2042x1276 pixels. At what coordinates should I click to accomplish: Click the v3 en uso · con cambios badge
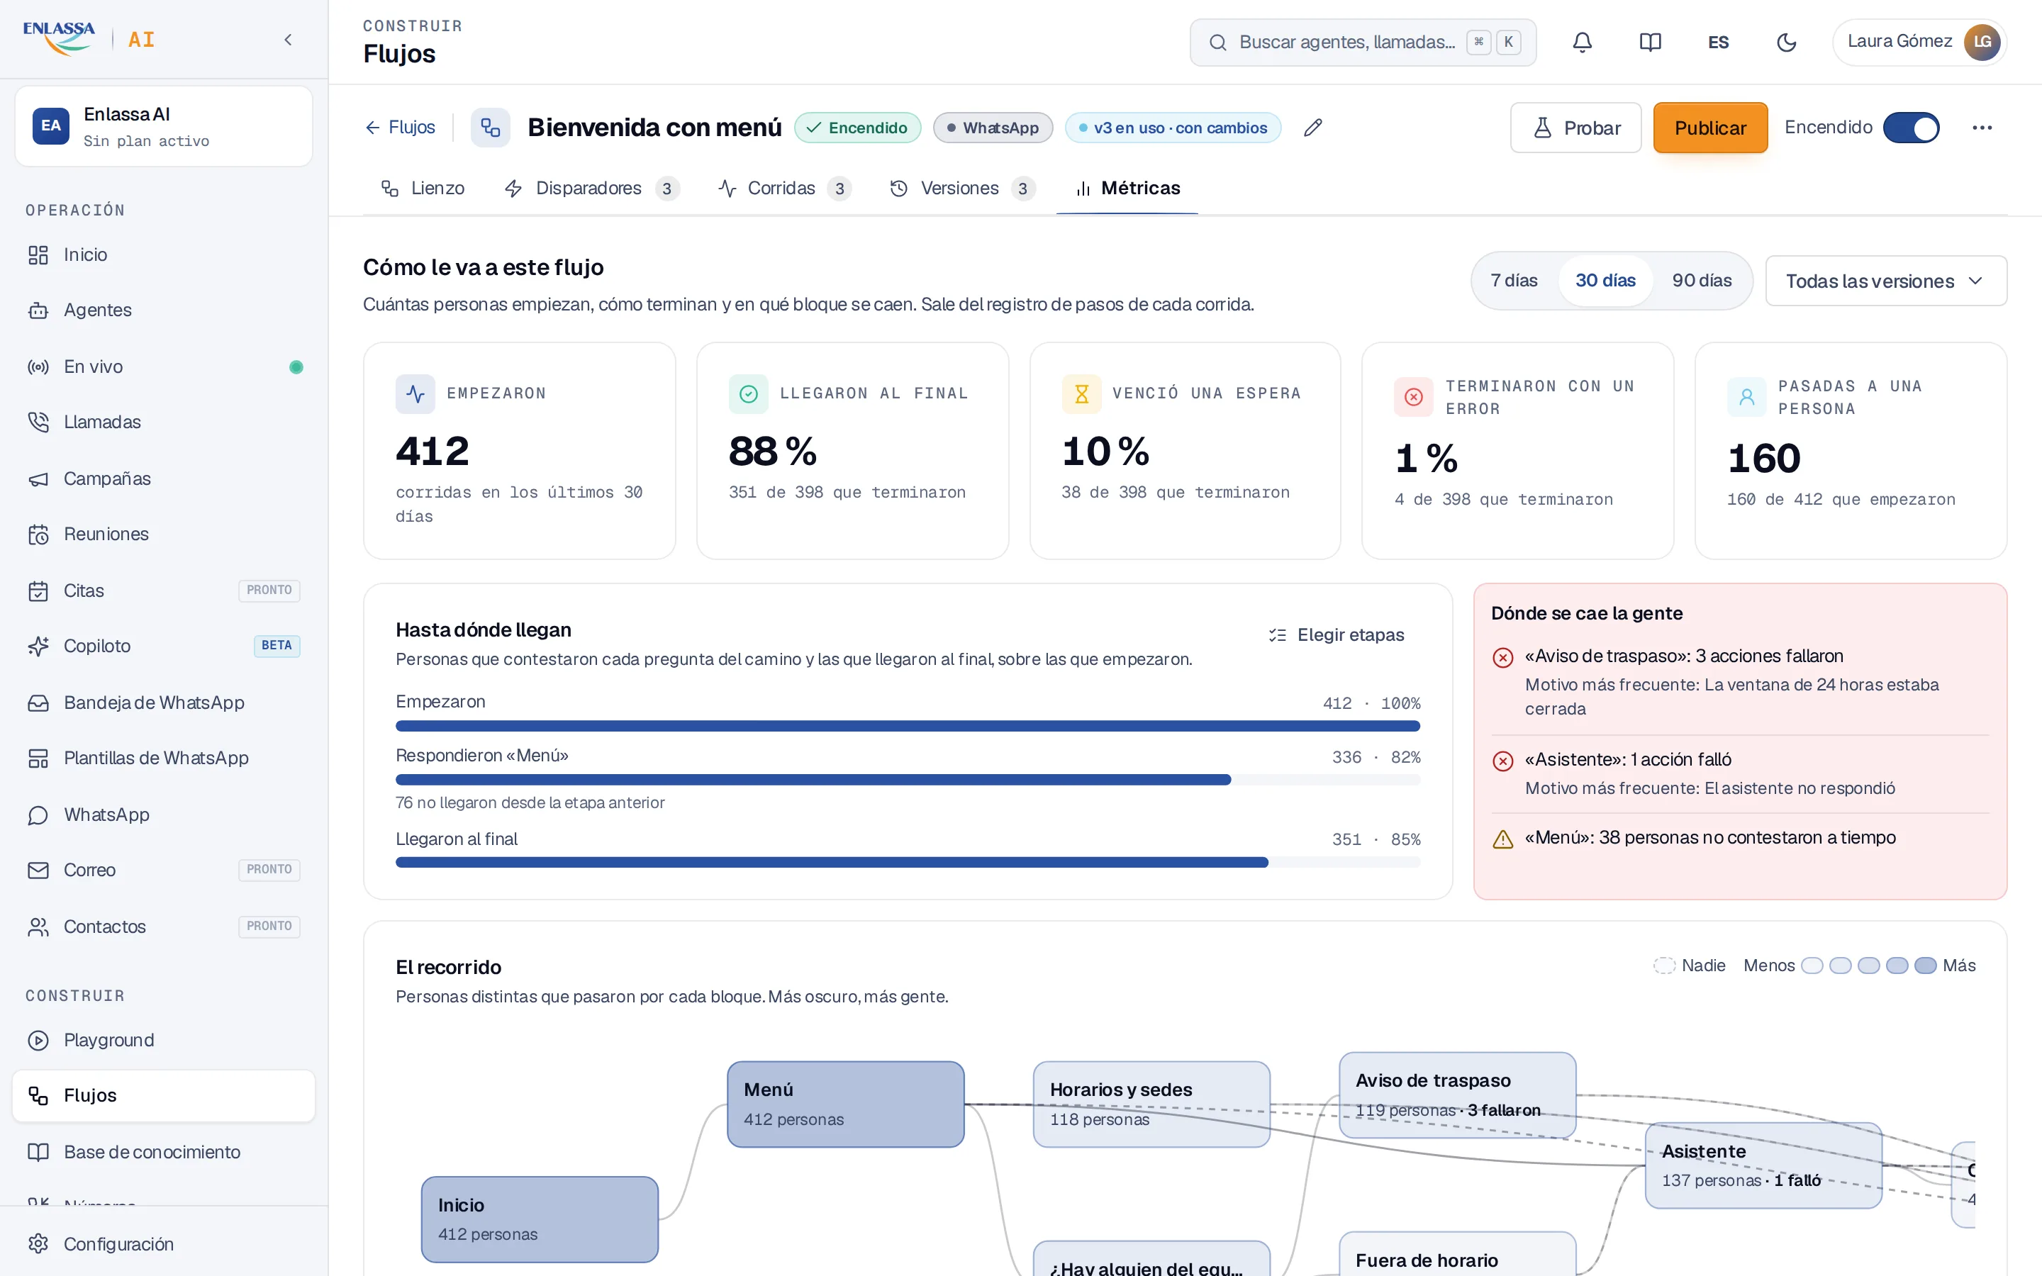pyautogui.click(x=1173, y=128)
